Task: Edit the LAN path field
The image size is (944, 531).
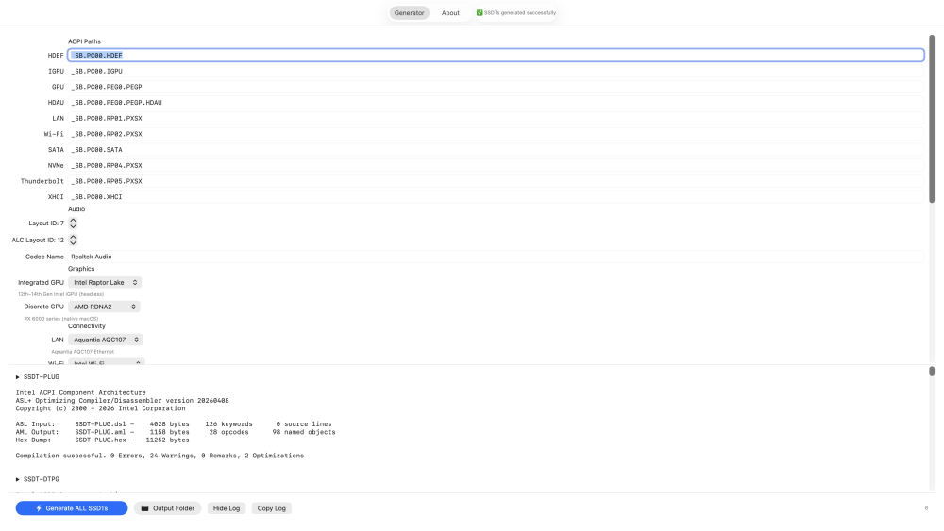Action: tap(496, 118)
